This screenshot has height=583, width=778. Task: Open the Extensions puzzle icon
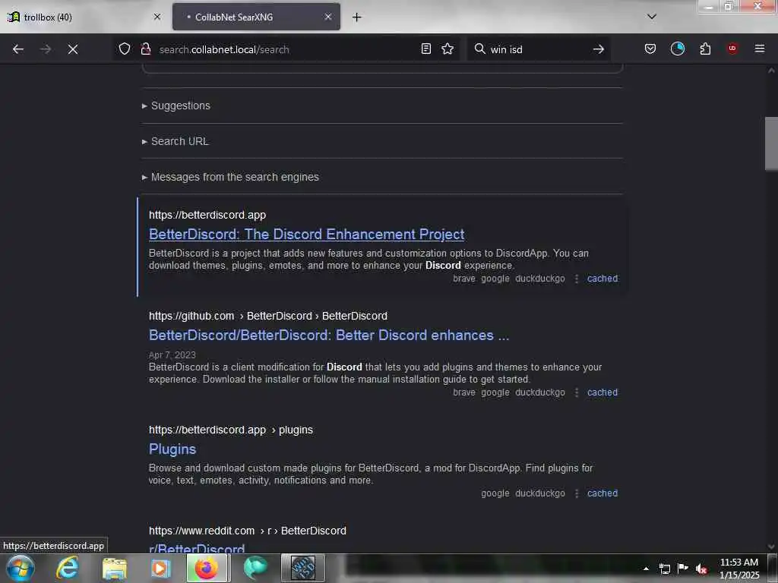pyautogui.click(x=705, y=49)
